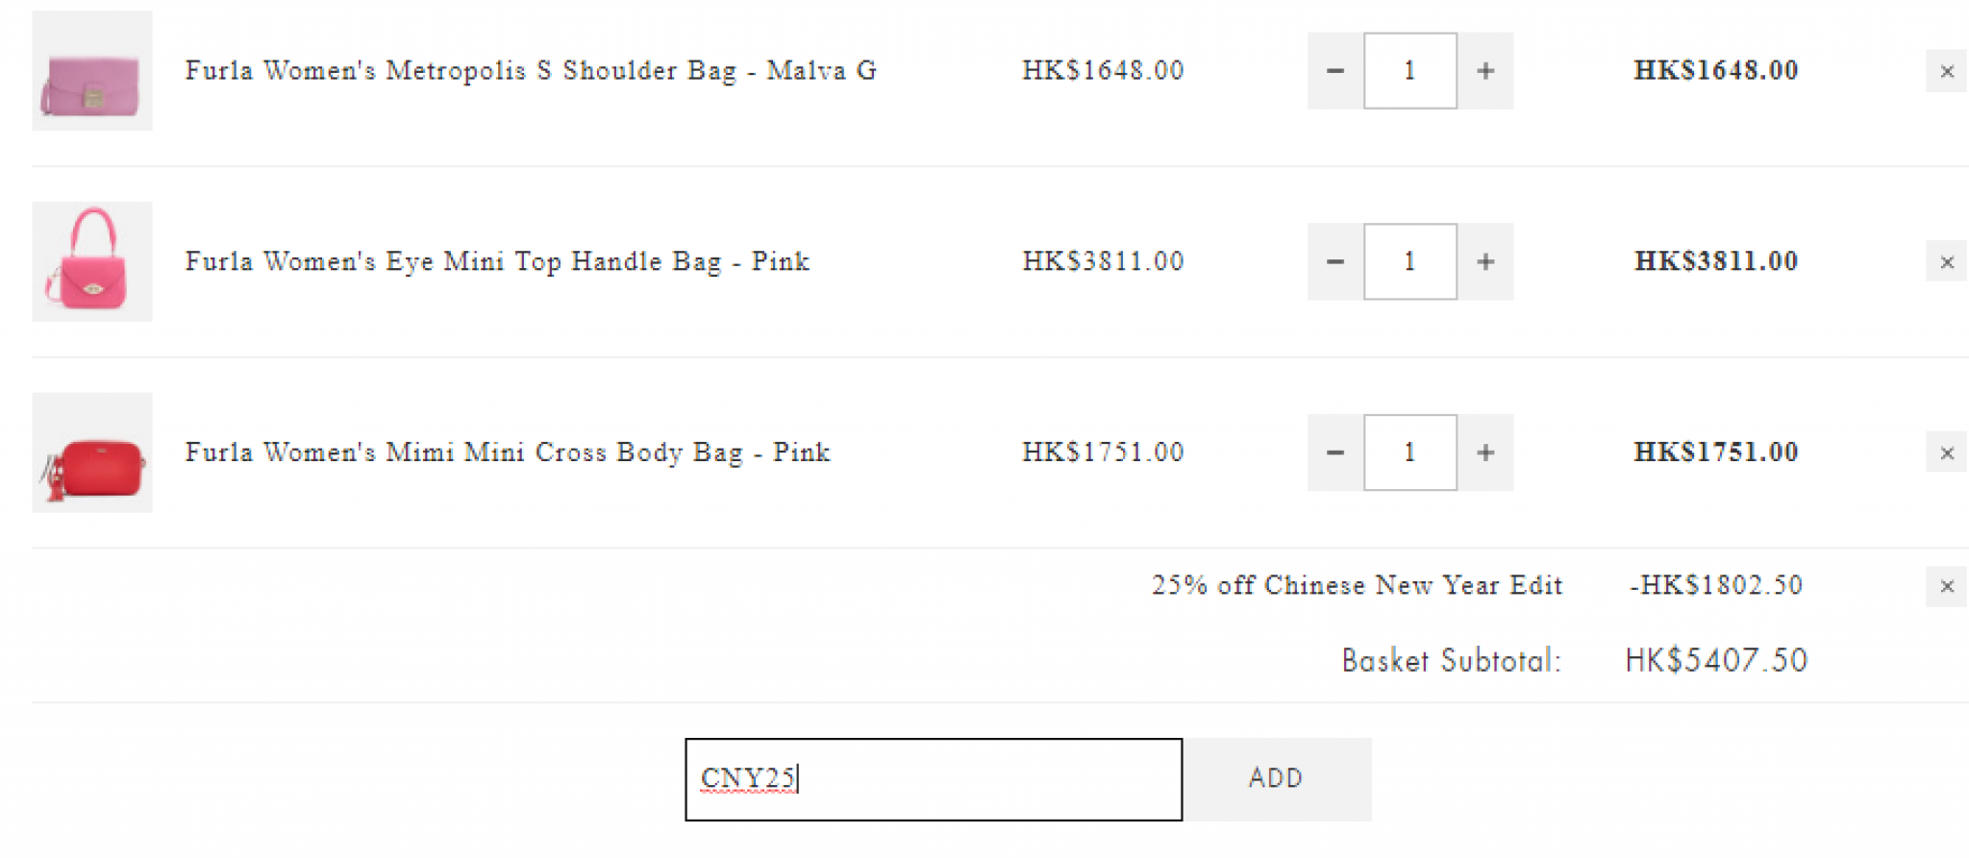Increase quantity of Metropolis S Shoulder Bag
This screenshot has width=1969, height=858.
pyautogui.click(x=1485, y=71)
